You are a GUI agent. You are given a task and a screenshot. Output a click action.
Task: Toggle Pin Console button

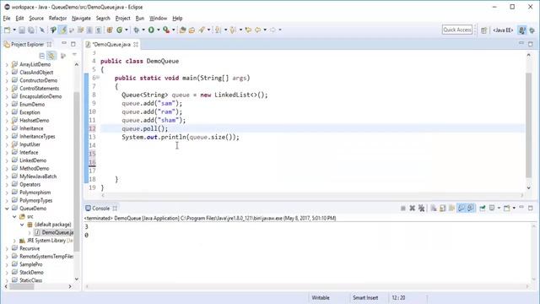pos(483,209)
